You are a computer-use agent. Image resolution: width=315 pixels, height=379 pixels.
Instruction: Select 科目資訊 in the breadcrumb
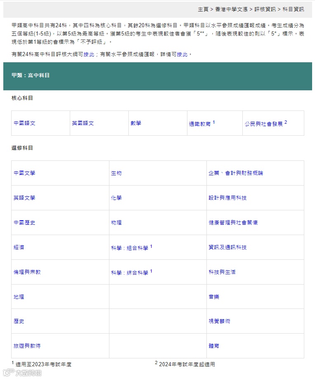click(293, 9)
